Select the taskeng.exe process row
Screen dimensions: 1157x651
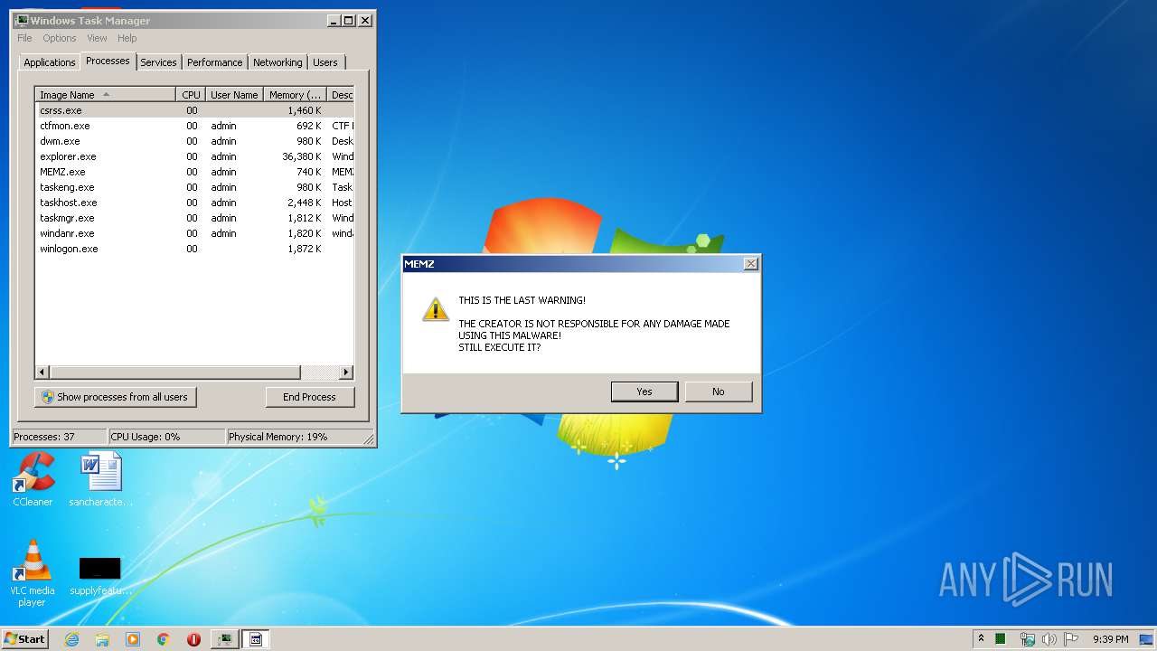[x=194, y=187]
